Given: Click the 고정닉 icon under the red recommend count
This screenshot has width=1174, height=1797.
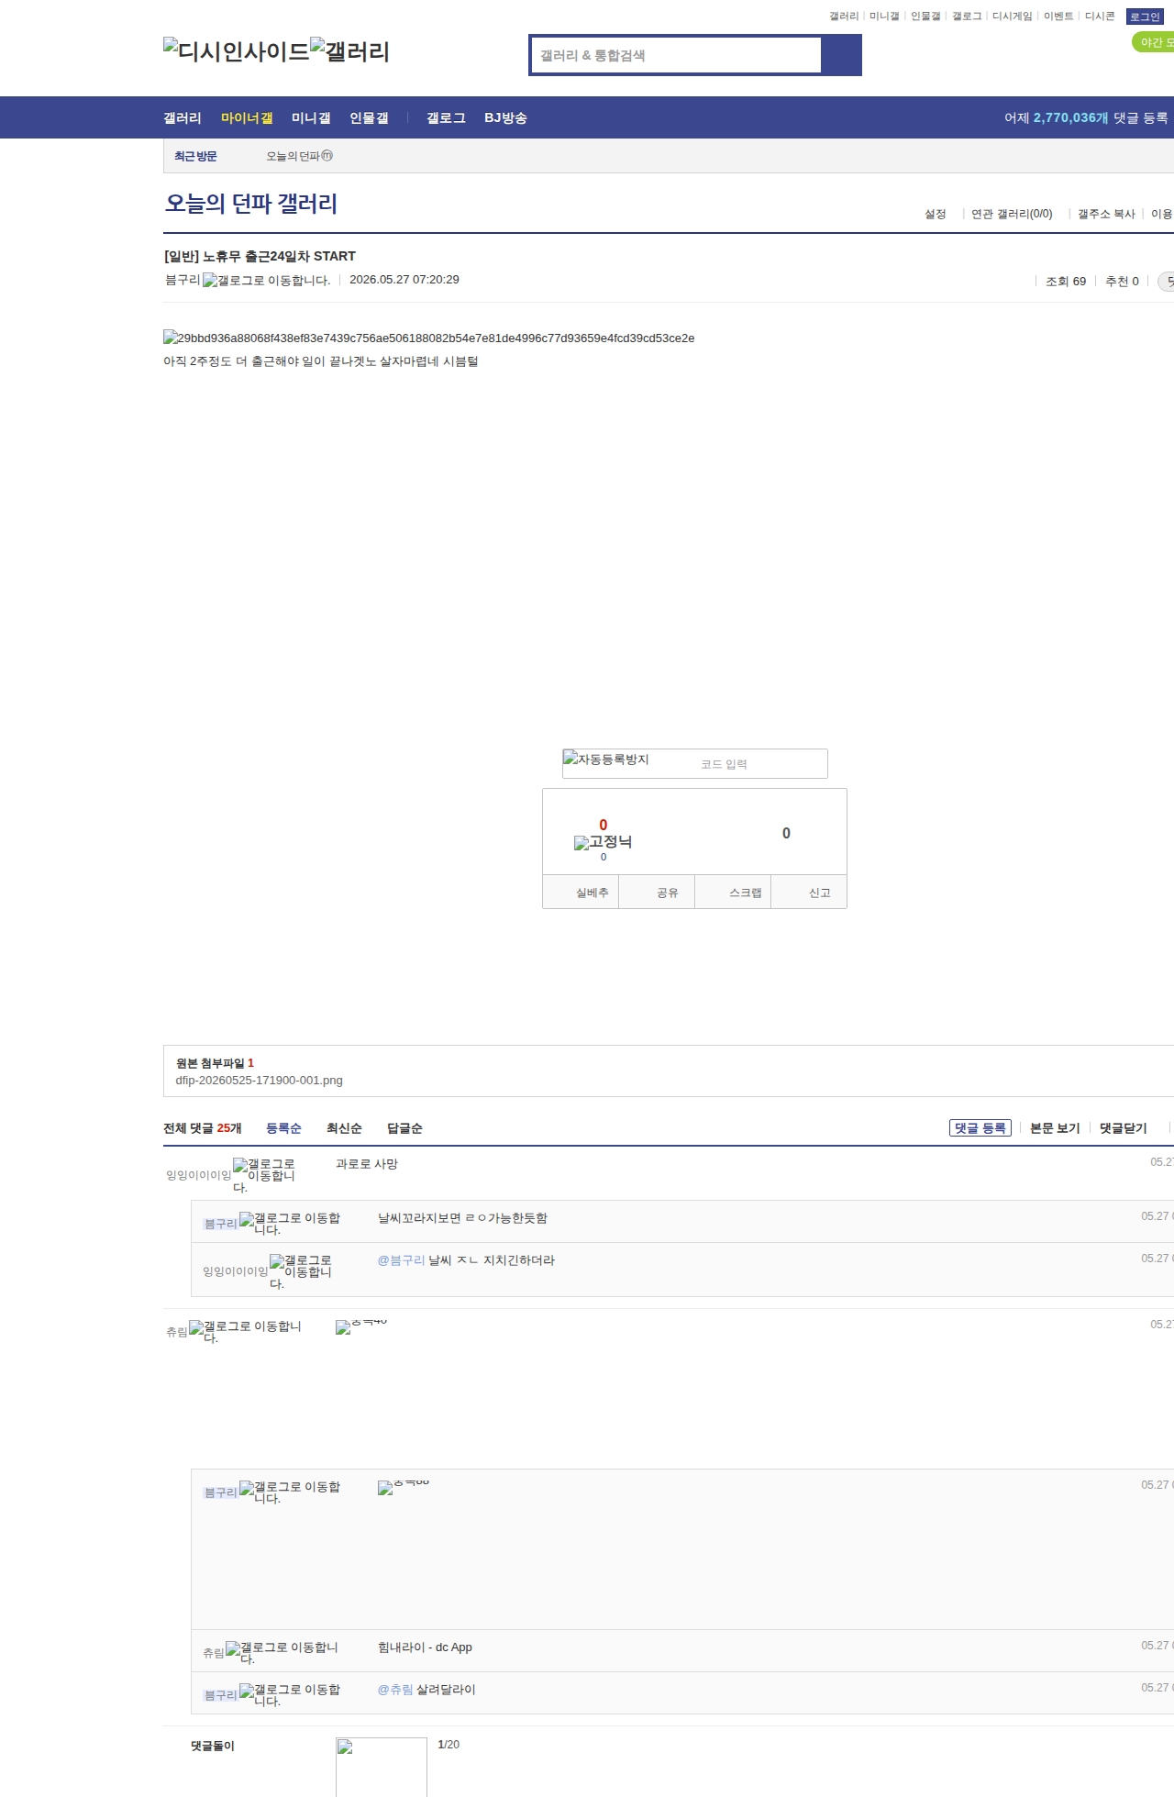Looking at the screenshot, I should tap(604, 842).
